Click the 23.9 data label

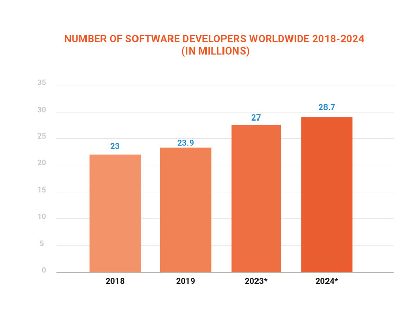[x=185, y=143]
